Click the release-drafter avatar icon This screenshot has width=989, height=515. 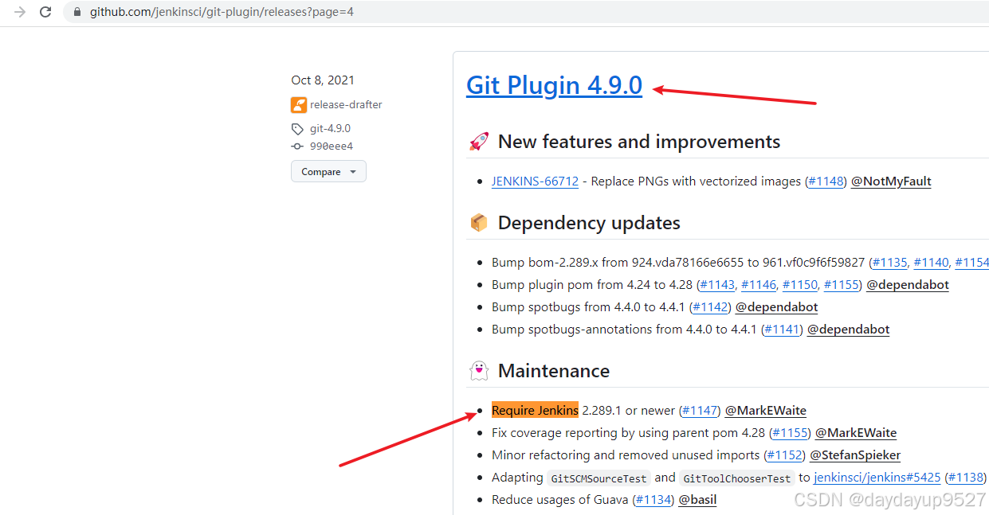299,104
